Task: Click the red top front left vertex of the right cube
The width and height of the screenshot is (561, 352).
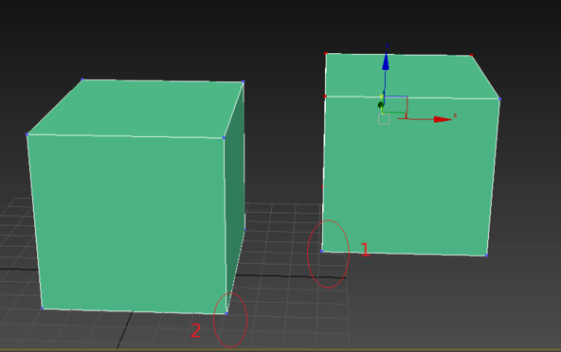Action: pos(325,97)
